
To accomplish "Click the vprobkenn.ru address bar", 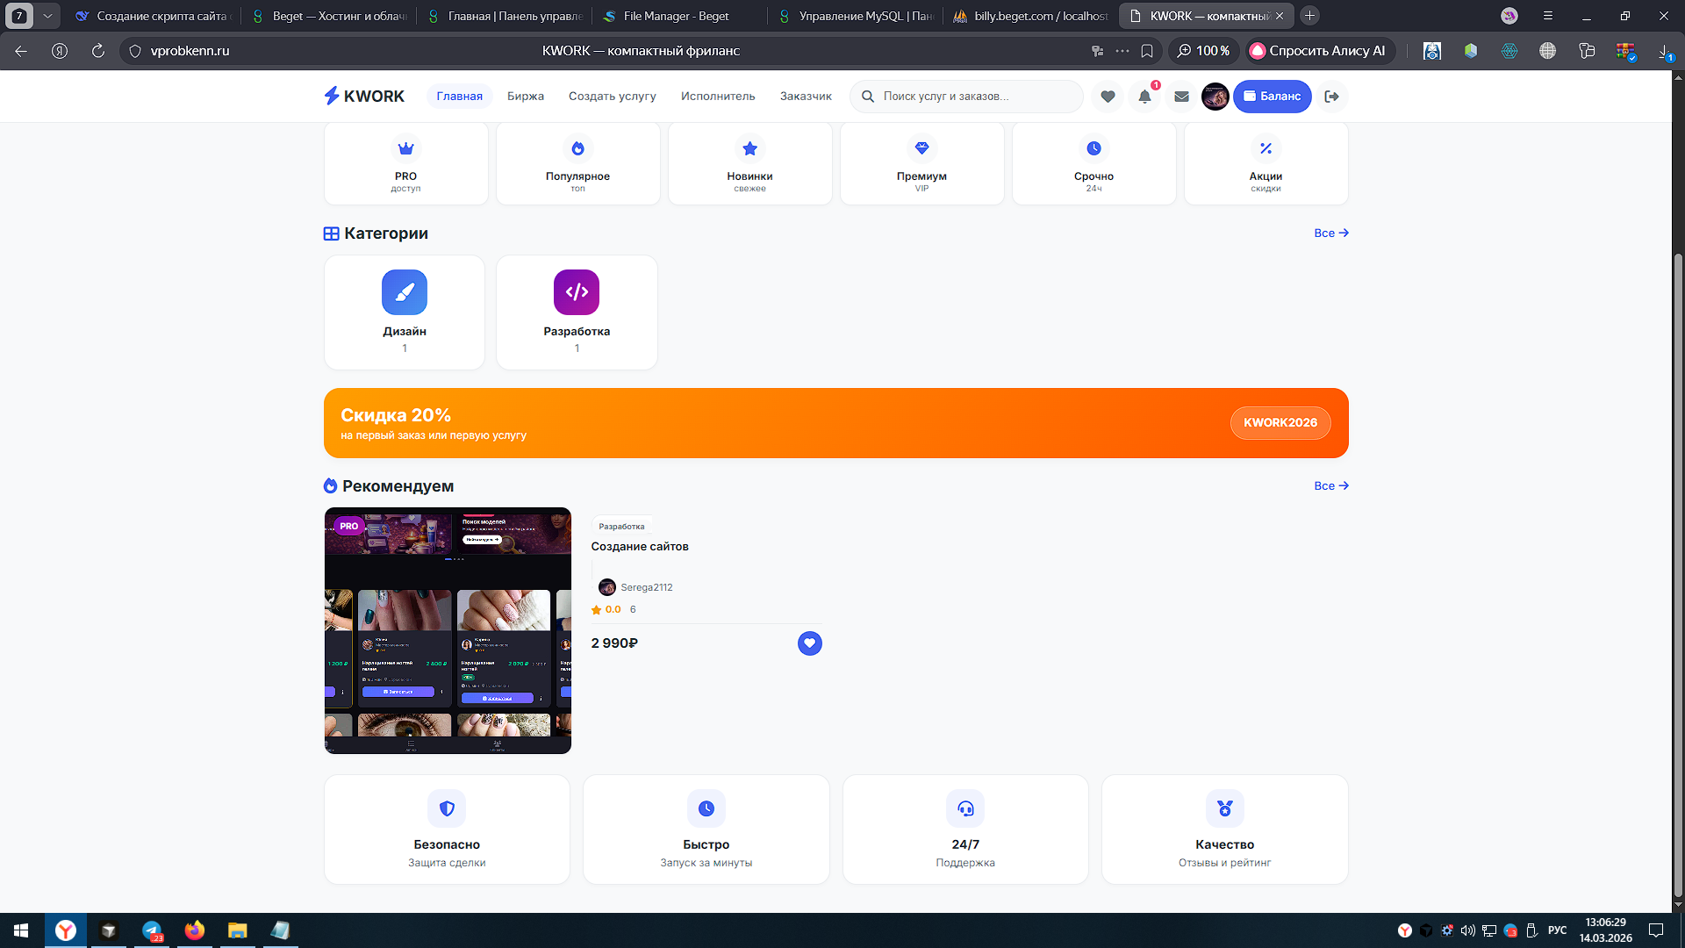I will click(x=190, y=51).
